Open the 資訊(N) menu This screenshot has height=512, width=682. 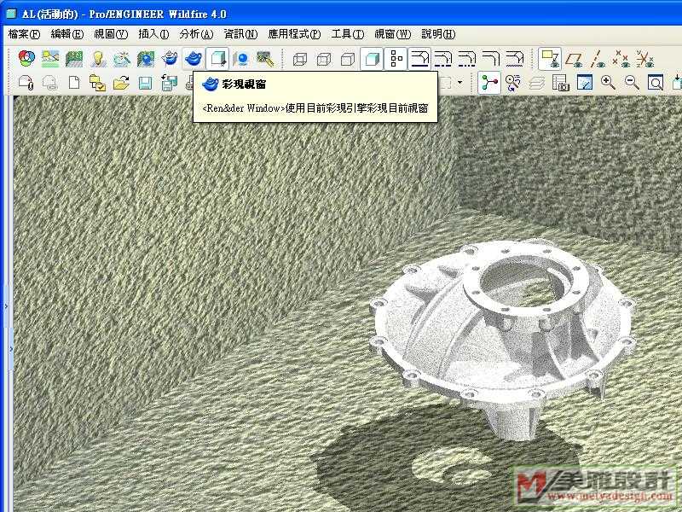tap(240, 34)
